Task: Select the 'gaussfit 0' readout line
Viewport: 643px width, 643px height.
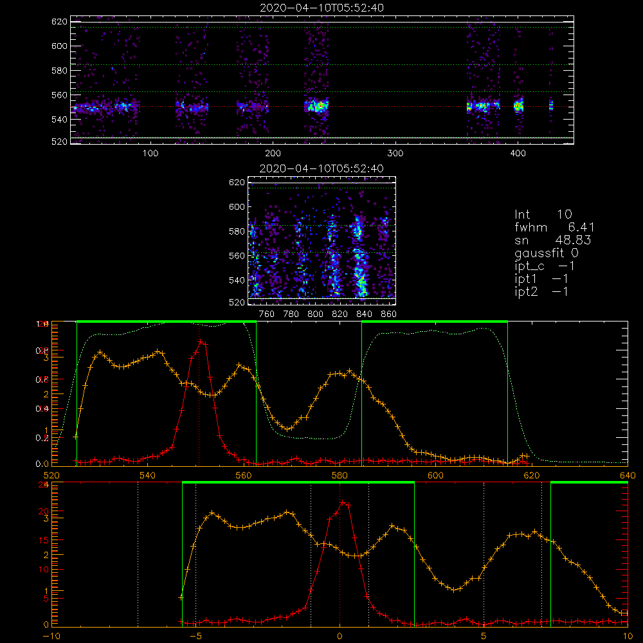Action: [x=547, y=253]
